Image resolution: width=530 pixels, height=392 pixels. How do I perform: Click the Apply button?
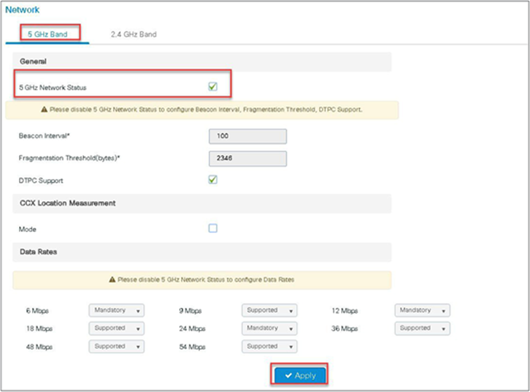point(300,375)
